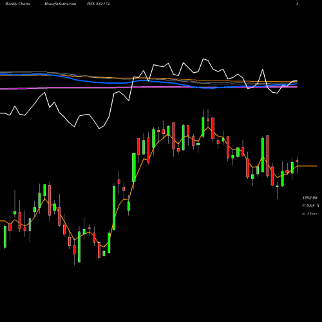Click the 'in 5 Days' label
This screenshot has height=322, width=322.
click(x=309, y=214)
